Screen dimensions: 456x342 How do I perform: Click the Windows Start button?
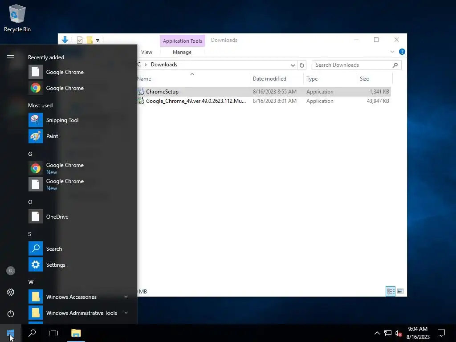coord(11,333)
